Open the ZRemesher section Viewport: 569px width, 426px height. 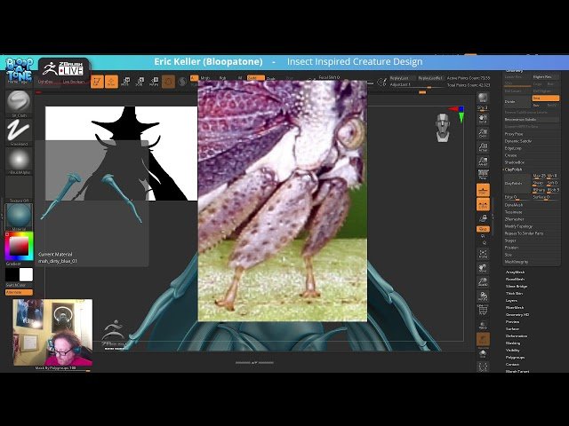point(515,219)
